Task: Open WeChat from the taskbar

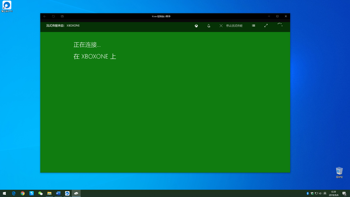Action: (40, 193)
